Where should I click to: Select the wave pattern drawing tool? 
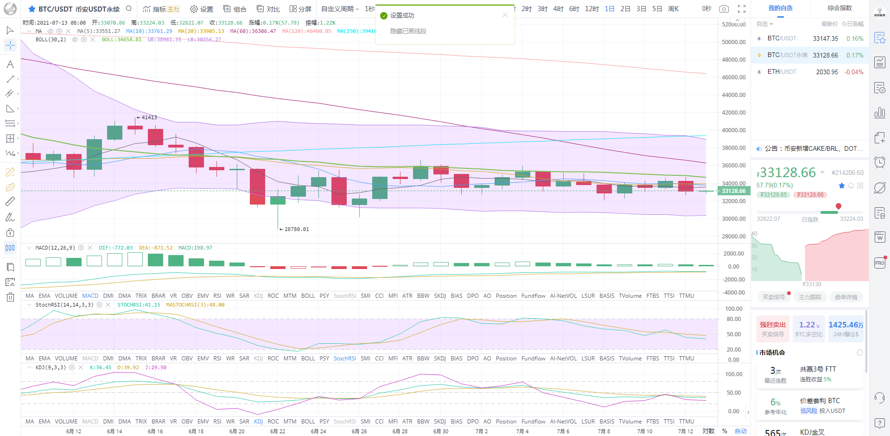click(x=10, y=153)
